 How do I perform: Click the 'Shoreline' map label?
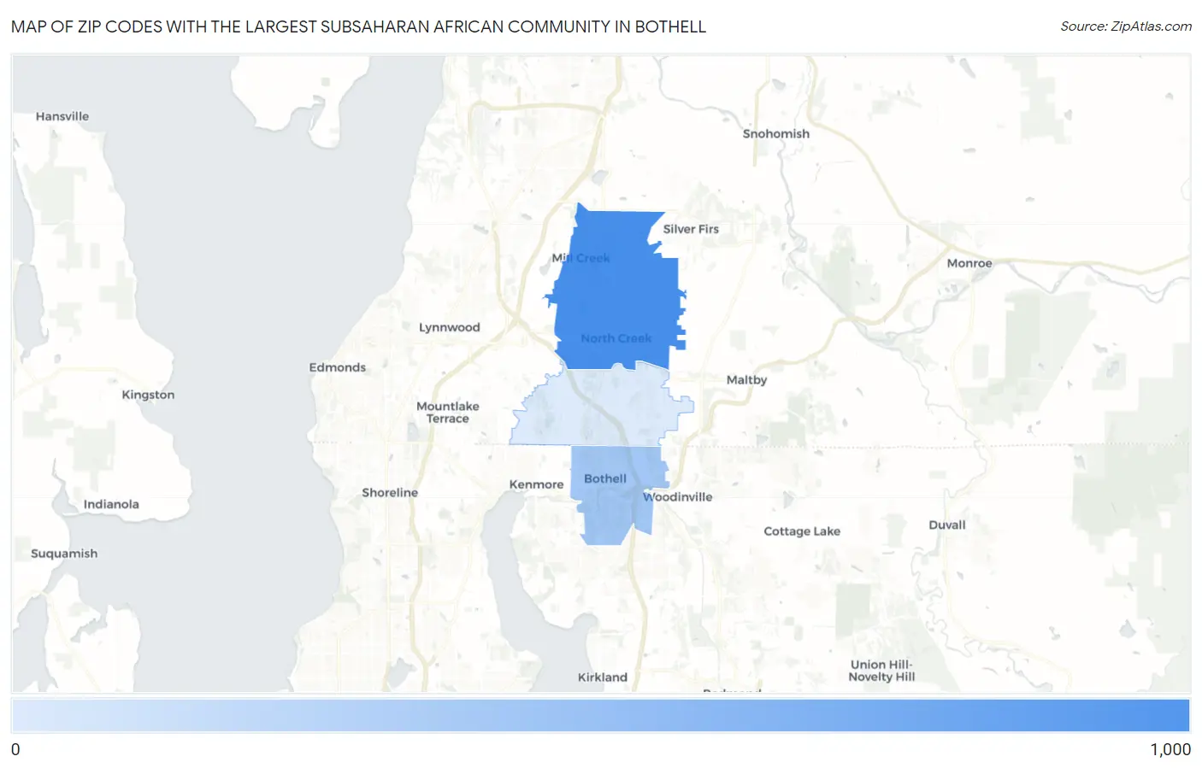(390, 493)
